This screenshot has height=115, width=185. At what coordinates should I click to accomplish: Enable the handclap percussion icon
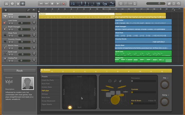[120, 81]
